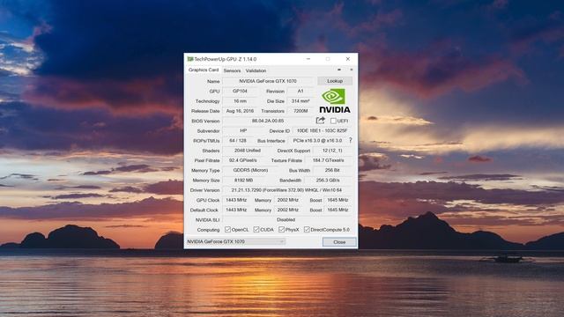Click the settings menu icon near tabs
The height and width of the screenshot is (317, 564).
click(352, 70)
